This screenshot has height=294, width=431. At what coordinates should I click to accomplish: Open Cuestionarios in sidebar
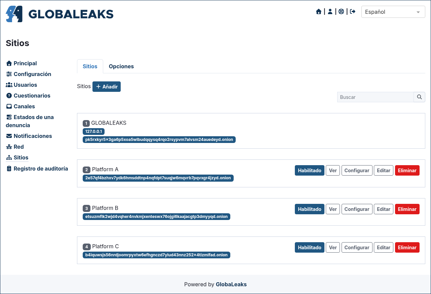(28, 96)
